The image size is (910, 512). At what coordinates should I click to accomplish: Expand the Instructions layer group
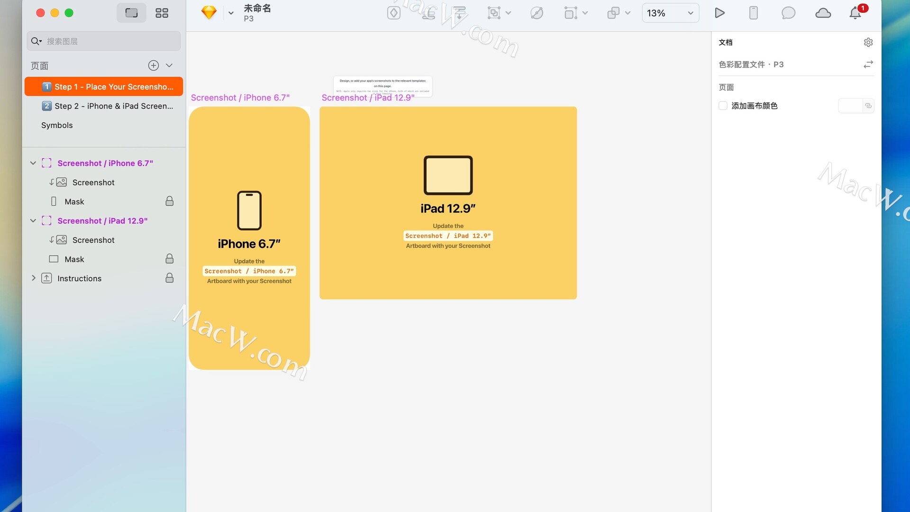pos(33,278)
